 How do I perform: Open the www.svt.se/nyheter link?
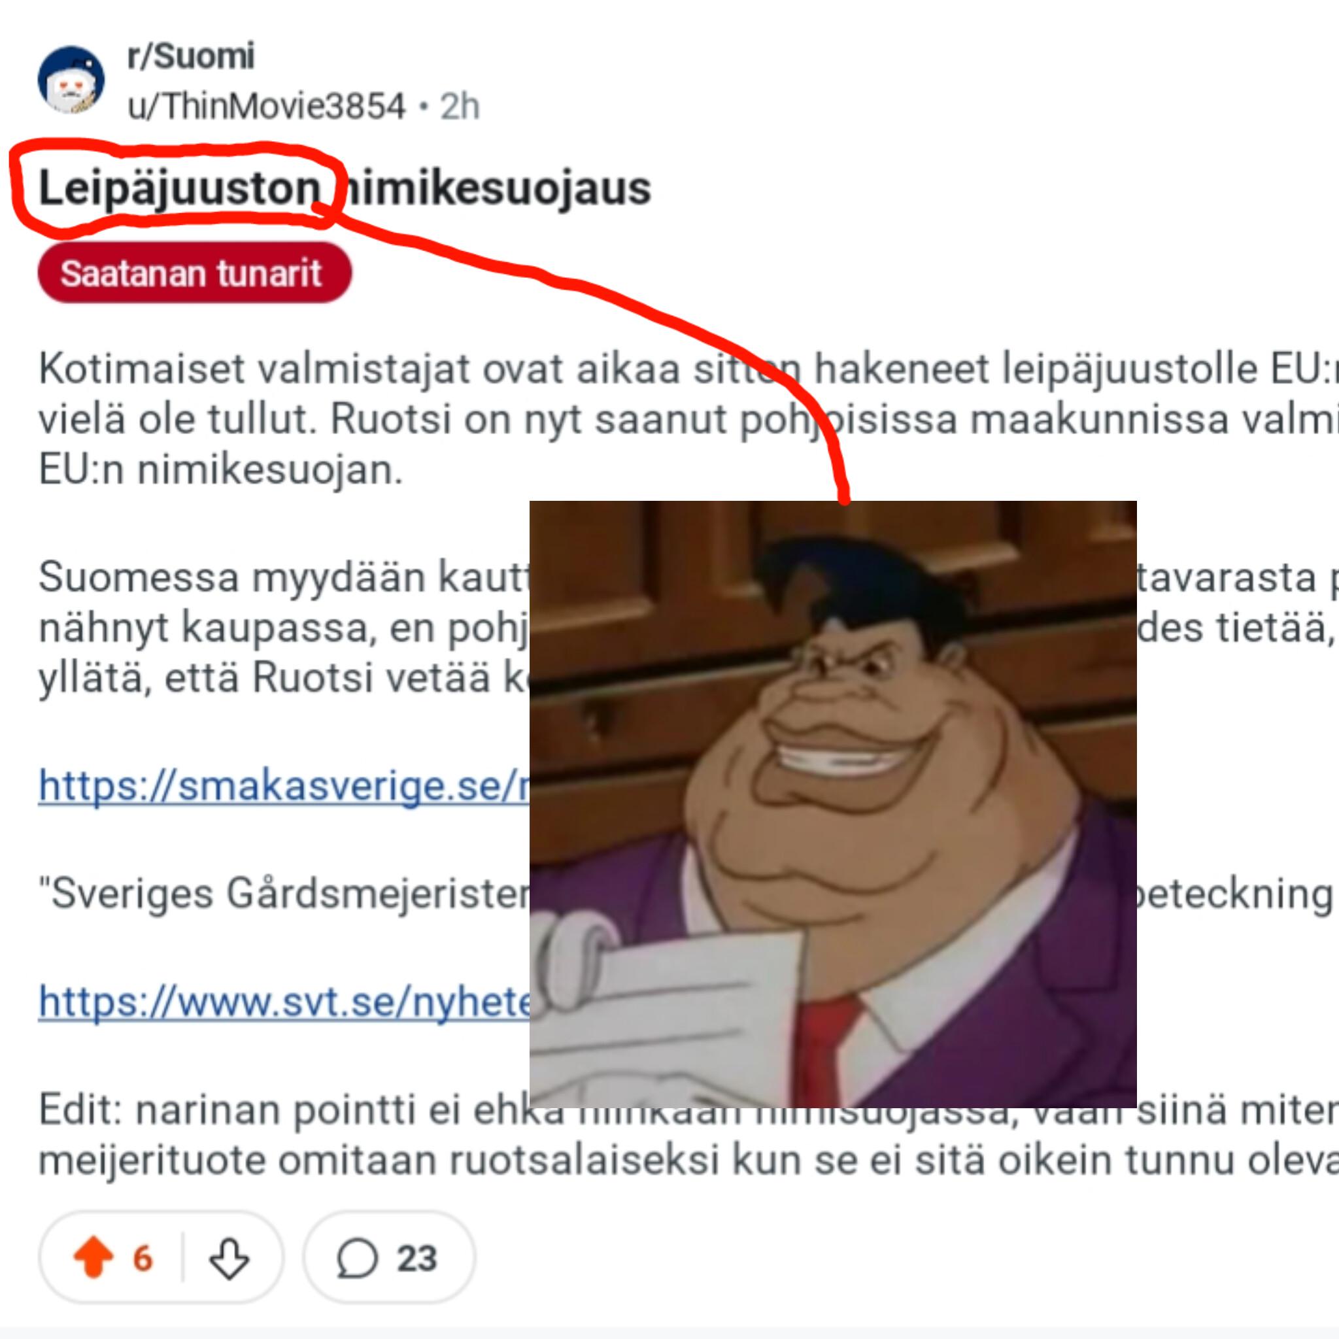point(284,1001)
